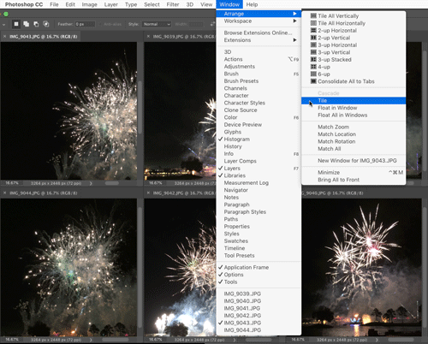428x344 pixels.
Task: Click the 4-up layout icon
Action: coord(313,67)
